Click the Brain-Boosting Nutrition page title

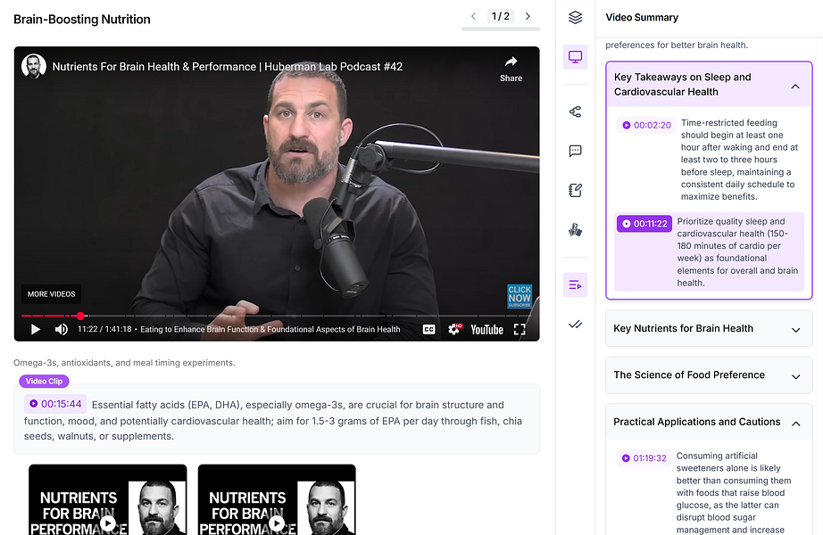82,20
